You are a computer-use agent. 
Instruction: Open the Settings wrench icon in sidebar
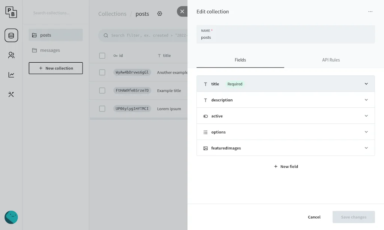[11, 95]
